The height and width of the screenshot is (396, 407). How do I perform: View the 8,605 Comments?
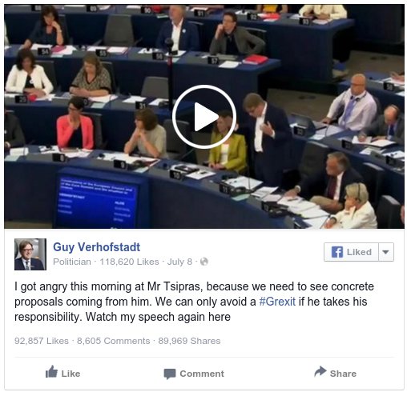(x=113, y=341)
